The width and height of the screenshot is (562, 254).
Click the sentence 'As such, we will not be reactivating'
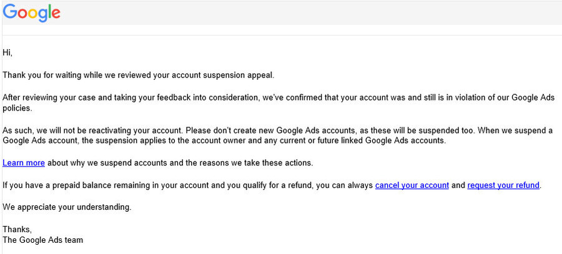pyautogui.click(x=93, y=130)
